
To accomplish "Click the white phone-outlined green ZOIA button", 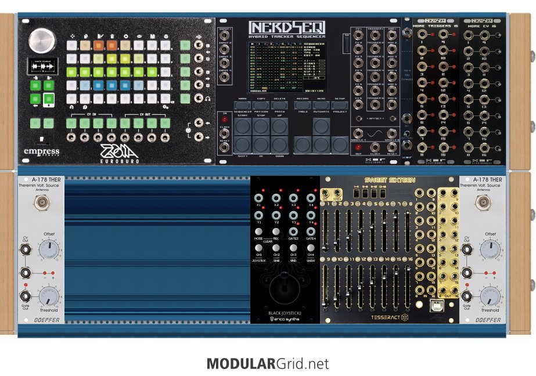I will (x=49, y=100).
